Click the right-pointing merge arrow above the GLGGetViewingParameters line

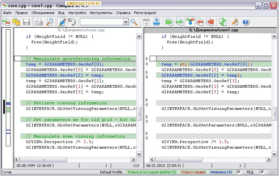[147, 100]
